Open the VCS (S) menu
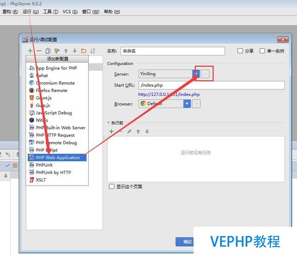297x255 pixels. pyautogui.click(x=70, y=12)
